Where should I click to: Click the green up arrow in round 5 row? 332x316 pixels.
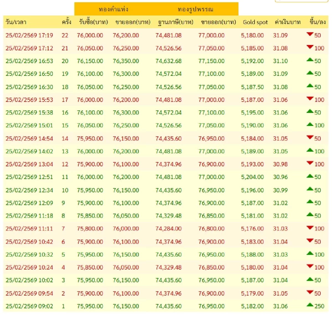click(310, 253)
